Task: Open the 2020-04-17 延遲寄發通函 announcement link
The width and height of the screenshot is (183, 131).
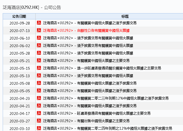Action: [x=97, y=113]
